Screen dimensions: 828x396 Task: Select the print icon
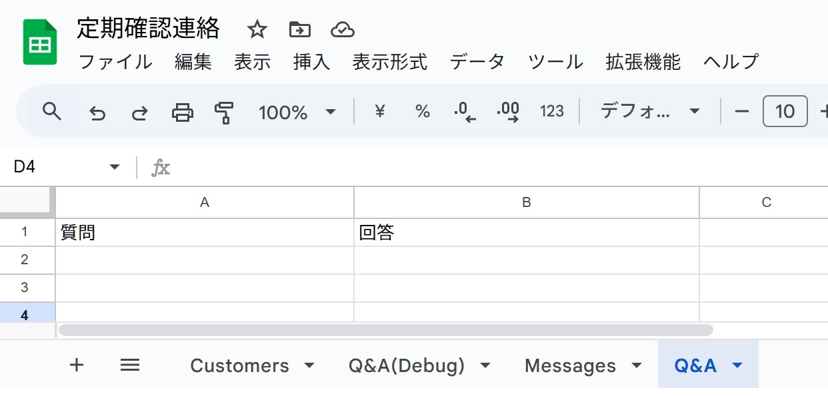pyautogui.click(x=181, y=112)
